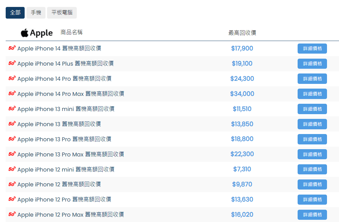Screen dimensions: 339x222
Task: Click 5G icon beside iPhone 13 Pro 舊機高額回收價
Action: (x=12, y=138)
